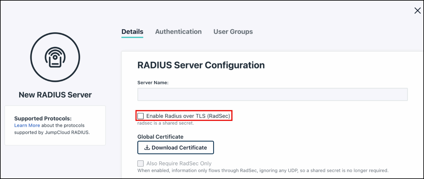Click the New RADIUS Server title

tap(55, 95)
